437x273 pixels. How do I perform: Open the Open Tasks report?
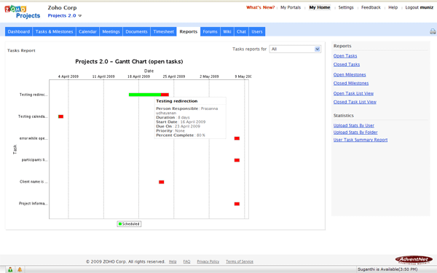(345, 56)
